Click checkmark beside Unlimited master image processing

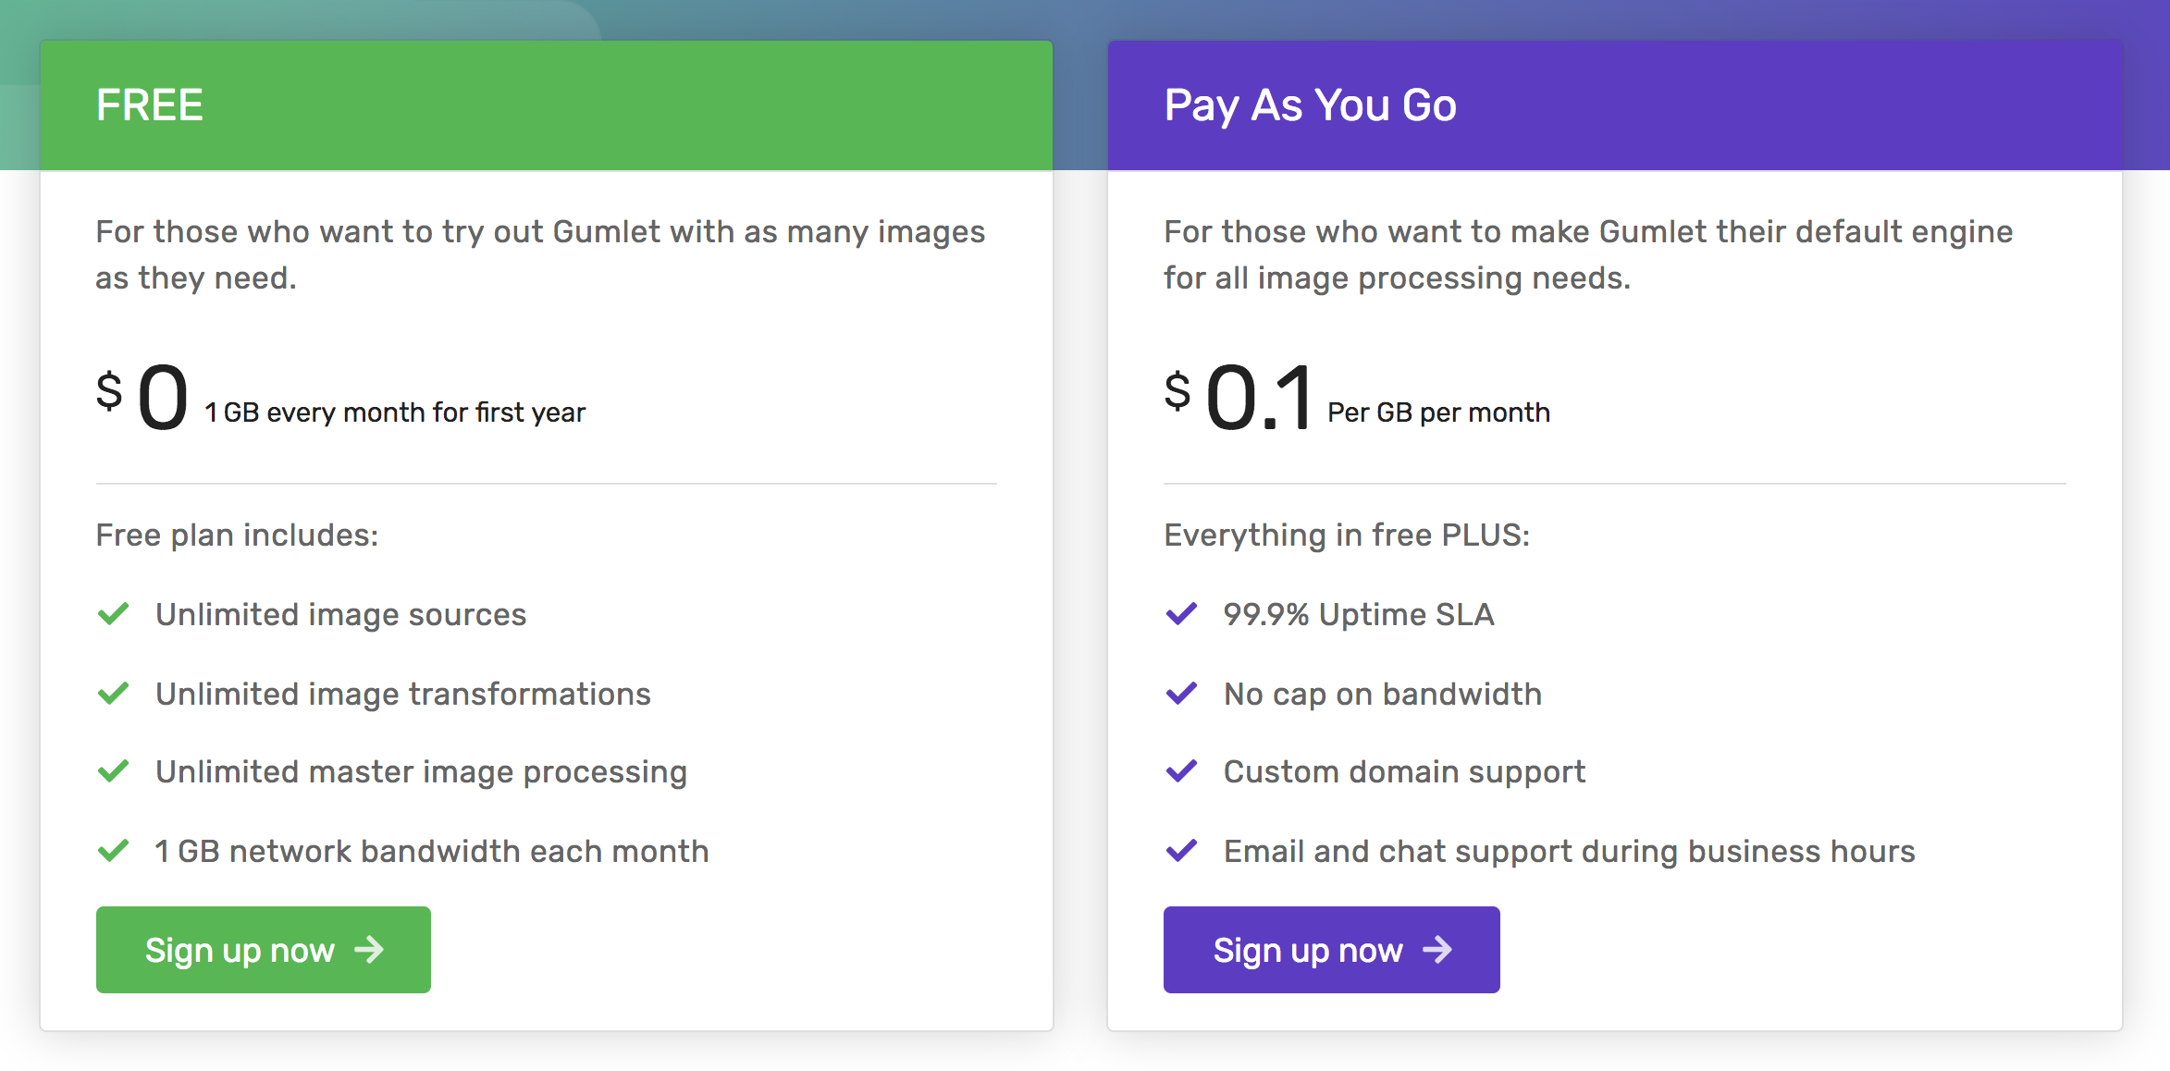click(113, 771)
